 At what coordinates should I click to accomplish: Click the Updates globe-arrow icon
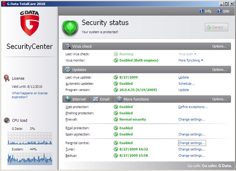coord(68,70)
